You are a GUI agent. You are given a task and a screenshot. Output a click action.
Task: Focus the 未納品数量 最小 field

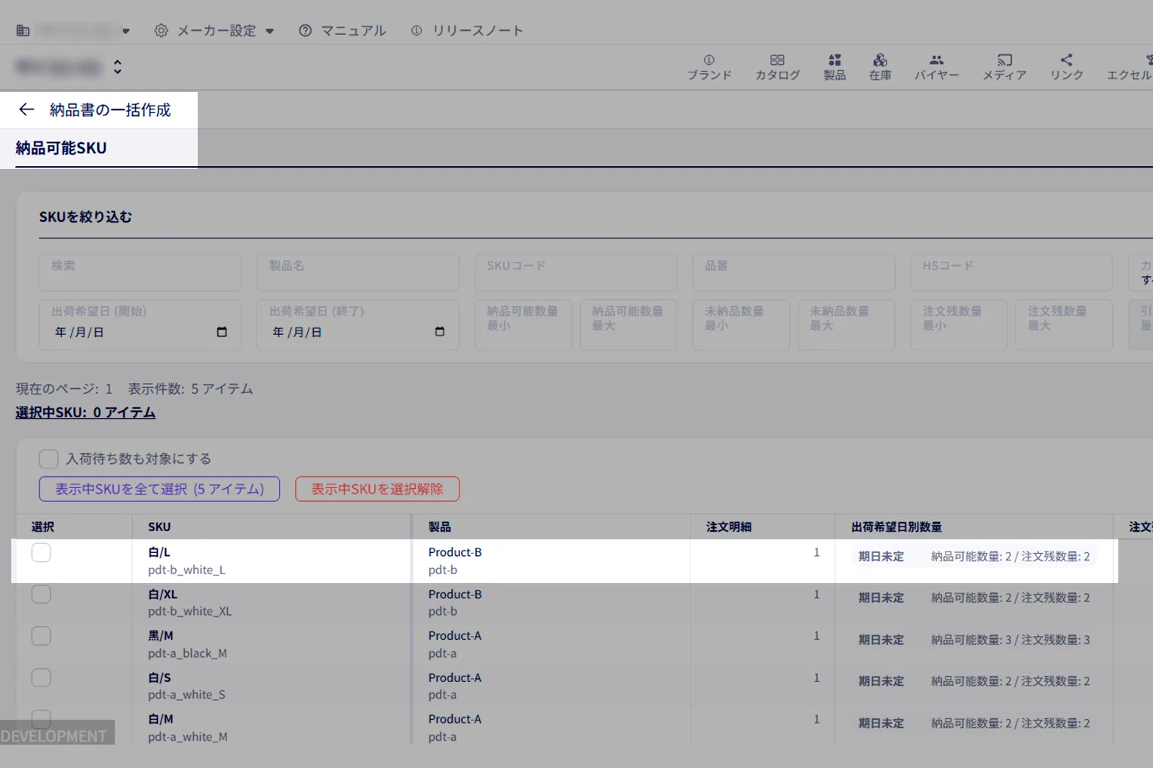click(x=741, y=325)
